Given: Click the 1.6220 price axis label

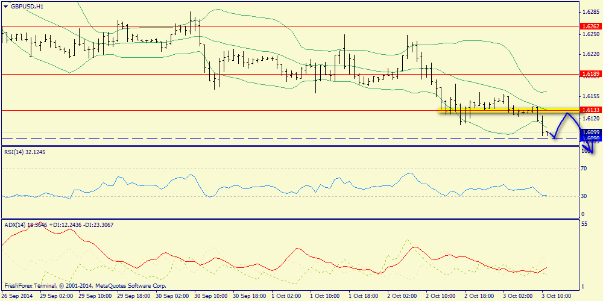Looking at the screenshot, I should [590, 54].
